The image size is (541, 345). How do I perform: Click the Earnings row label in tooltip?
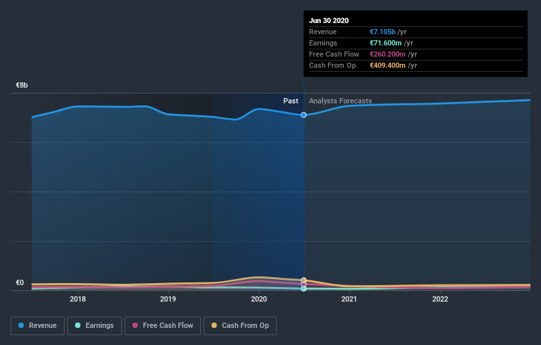click(x=323, y=43)
